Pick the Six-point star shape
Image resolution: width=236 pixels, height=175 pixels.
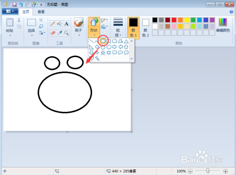(109, 52)
